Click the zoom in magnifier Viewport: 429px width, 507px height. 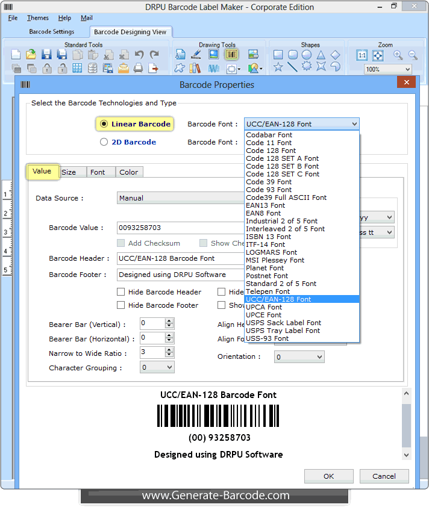pos(398,55)
